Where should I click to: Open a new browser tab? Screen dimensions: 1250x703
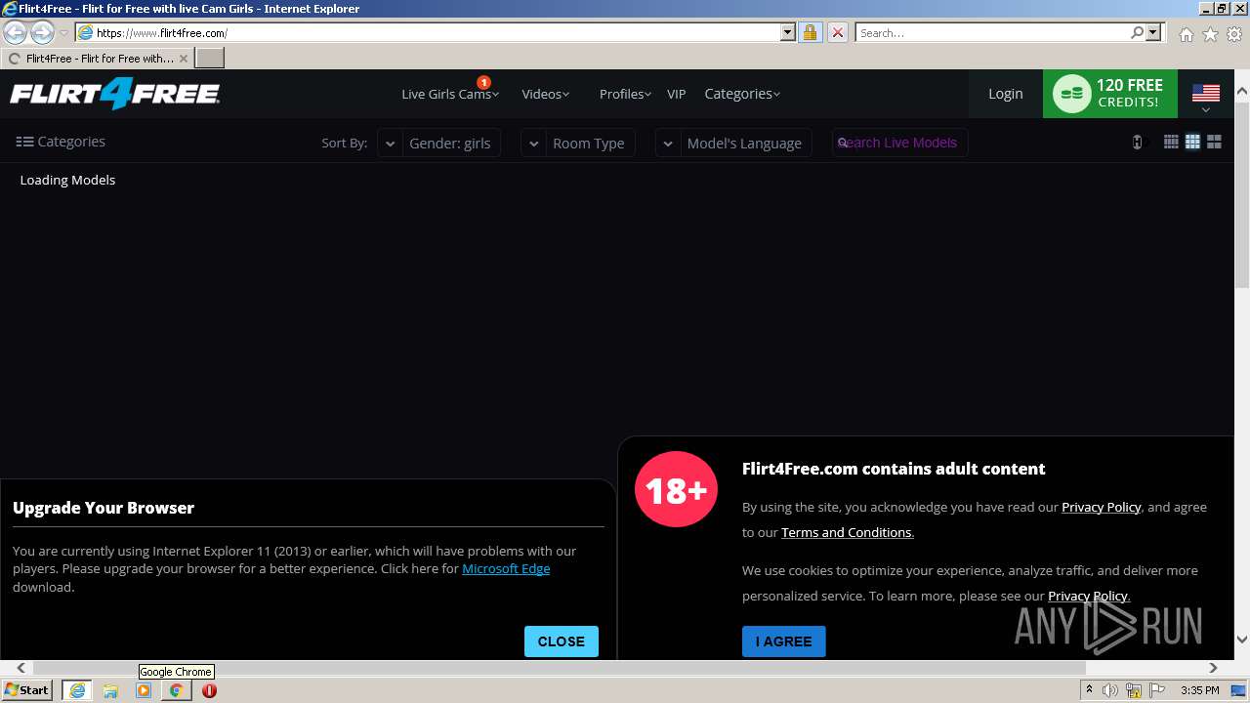210,59
